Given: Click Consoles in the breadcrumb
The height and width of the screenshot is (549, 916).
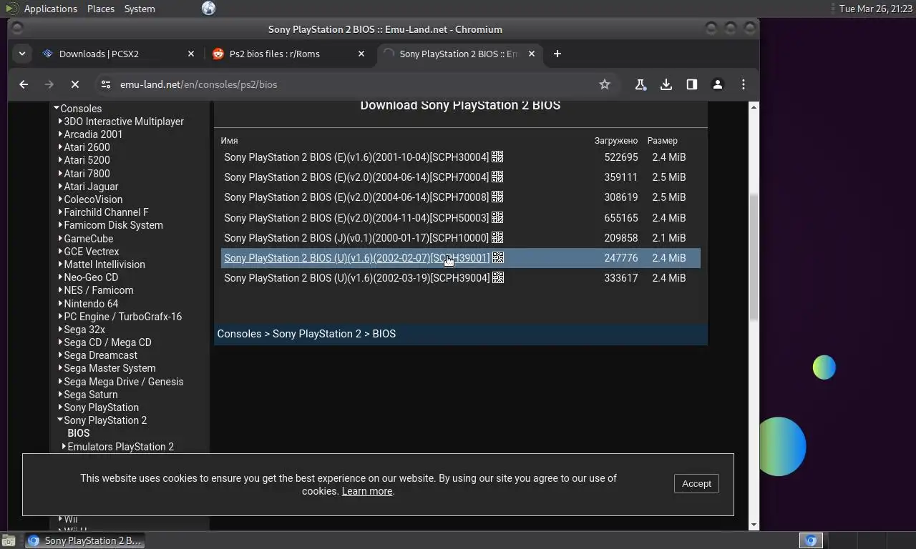Looking at the screenshot, I should coord(239,333).
